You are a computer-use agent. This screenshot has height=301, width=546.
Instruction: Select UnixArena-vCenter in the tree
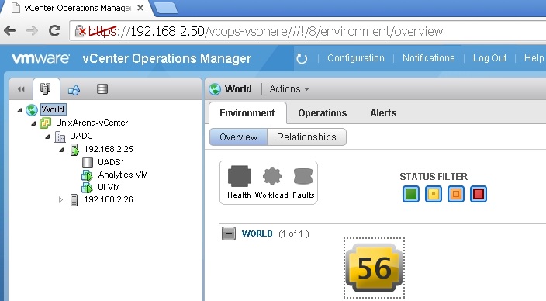coord(92,123)
